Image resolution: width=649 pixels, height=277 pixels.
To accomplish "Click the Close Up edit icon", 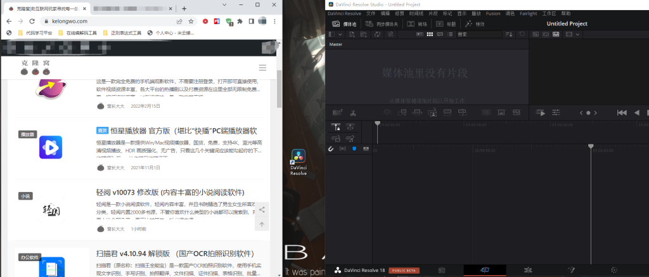I will (432, 113).
